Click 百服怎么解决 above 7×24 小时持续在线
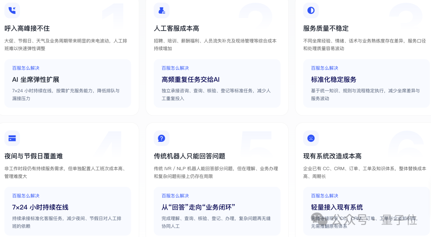 tap(26, 196)
